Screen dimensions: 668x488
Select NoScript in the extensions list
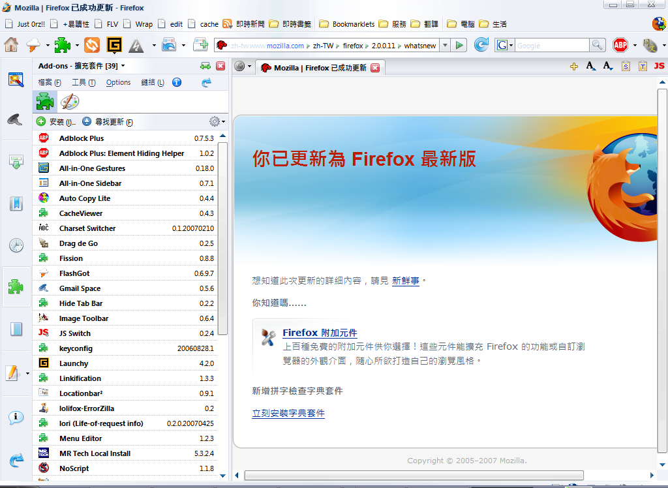(x=74, y=468)
